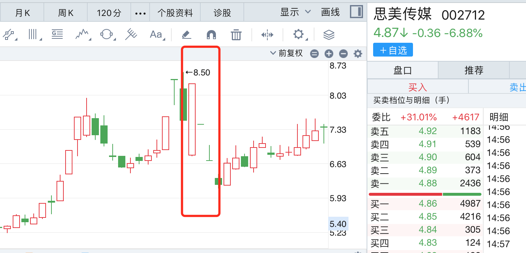Screen dimensions: 526x253
Task: Select the circle shape drawing tool
Action: click(x=107, y=35)
